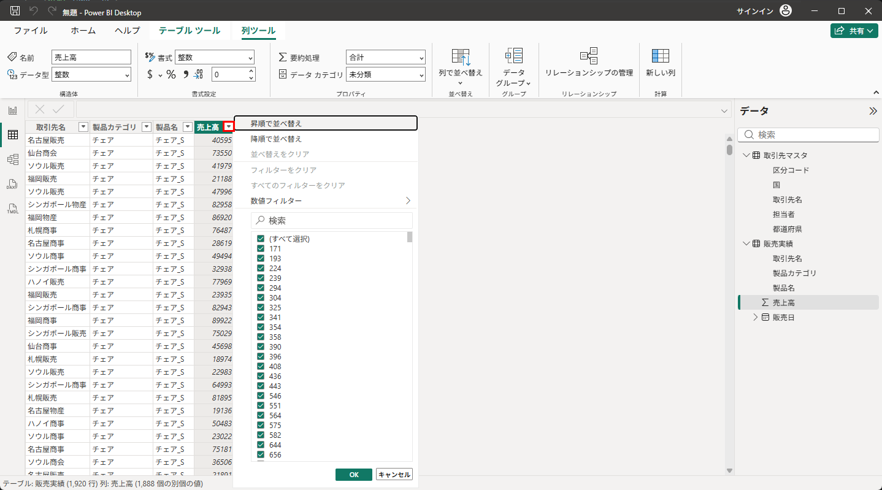The image size is (882, 490).
Task: Open the DAX query view icon
Action: pos(12,184)
